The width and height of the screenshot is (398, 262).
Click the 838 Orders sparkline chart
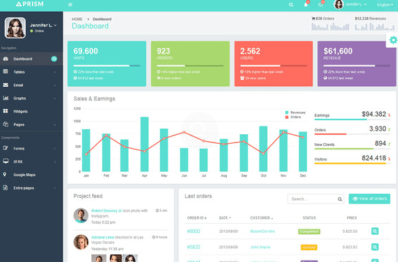click(x=331, y=26)
